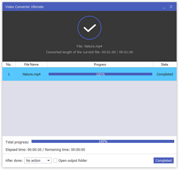
Task: Click the Video Converter Ultimate title text
Action: (24, 7)
